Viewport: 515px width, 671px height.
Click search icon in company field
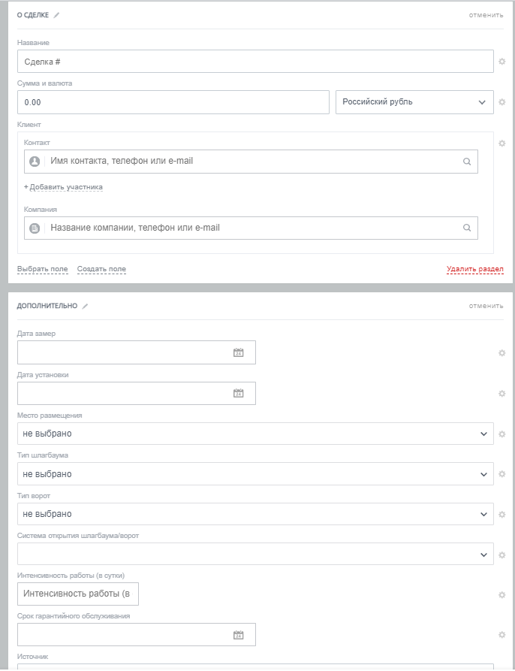tap(466, 228)
